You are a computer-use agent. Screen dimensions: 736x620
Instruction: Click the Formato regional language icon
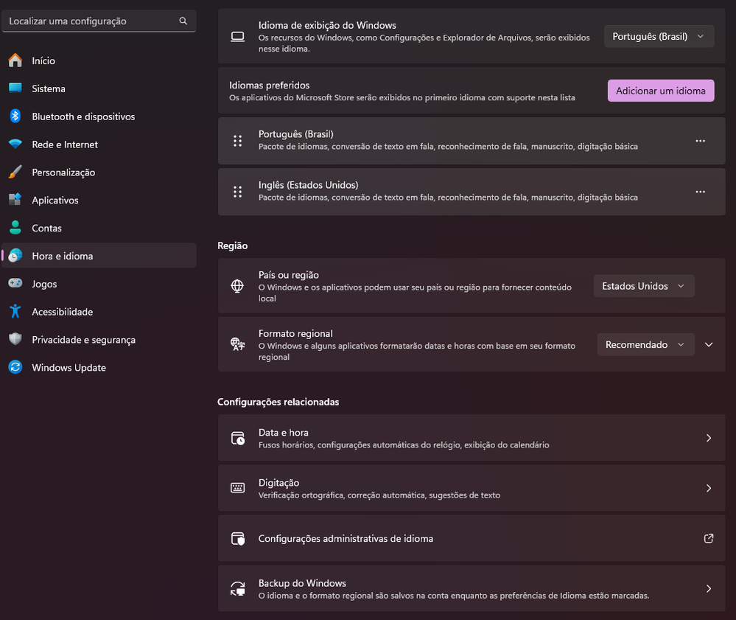click(x=237, y=344)
